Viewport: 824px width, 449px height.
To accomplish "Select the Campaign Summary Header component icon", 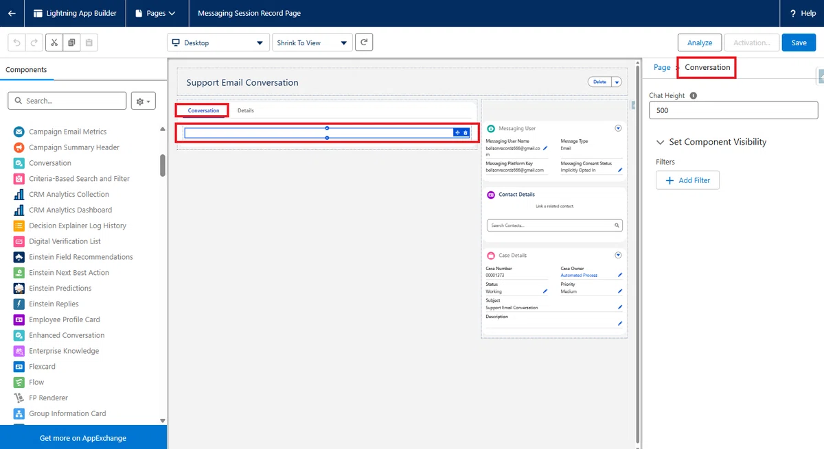I will (19, 147).
